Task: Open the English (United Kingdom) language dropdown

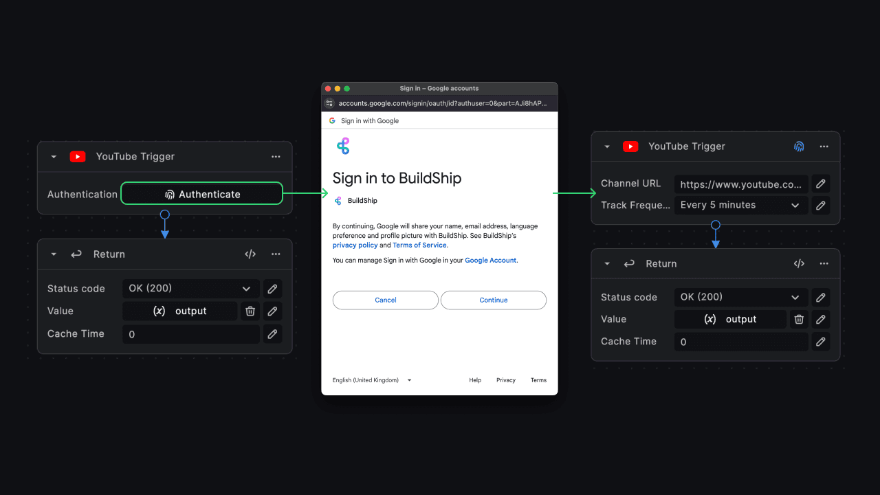Action: (x=372, y=380)
